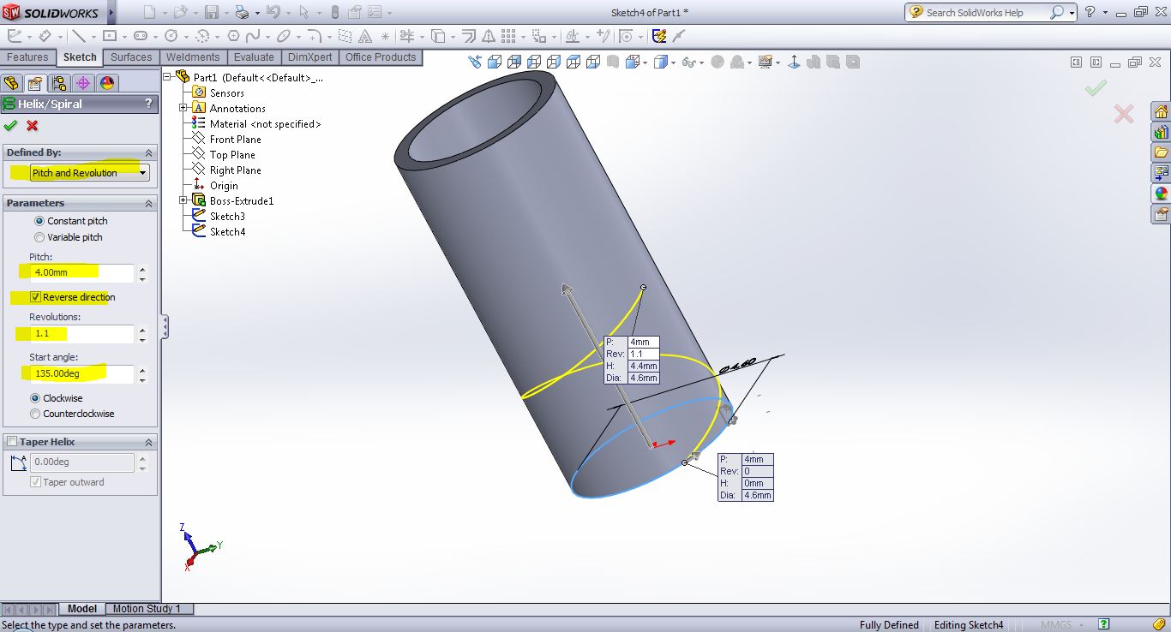Collapse the Parameters section chevron
The width and height of the screenshot is (1171, 632).
(148, 204)
